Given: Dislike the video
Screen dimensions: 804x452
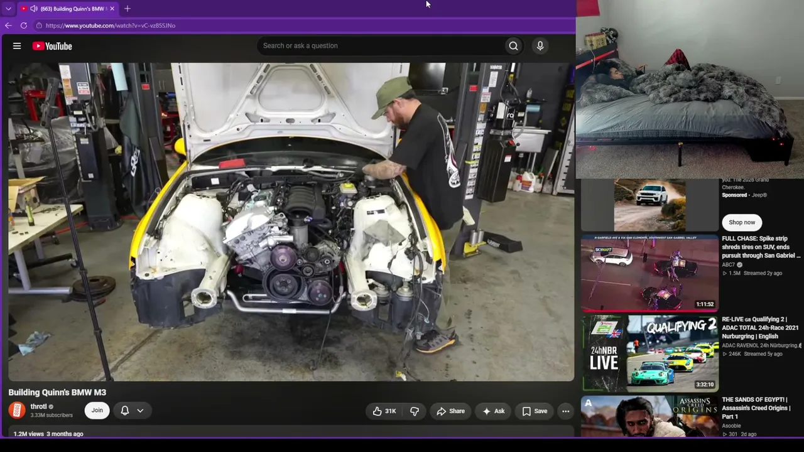Looking at the screenshot, I should point(415,411).
